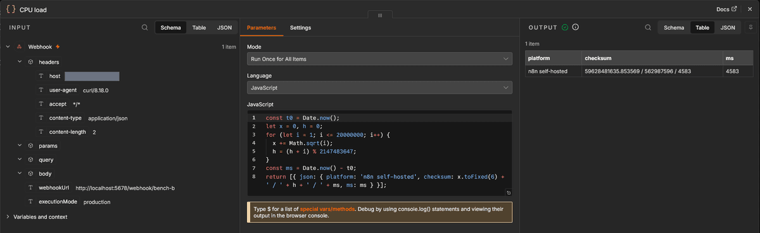Viewport: 760px width, 233px height.
Task: Click the code editor corner reset icon
Action: click(x=508, y=193)
